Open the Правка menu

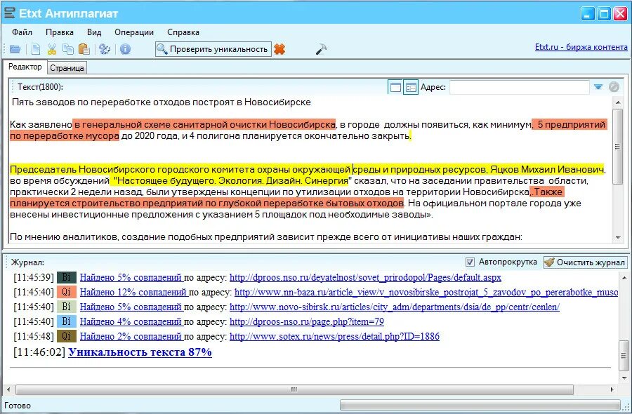point(60,32)
